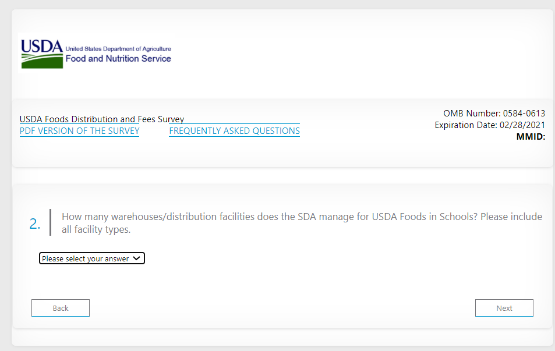The width and height of the screenshot is (555, 351).
Task: Click the chevron arrow on the answer dropdown
Action: coord(137,258)
